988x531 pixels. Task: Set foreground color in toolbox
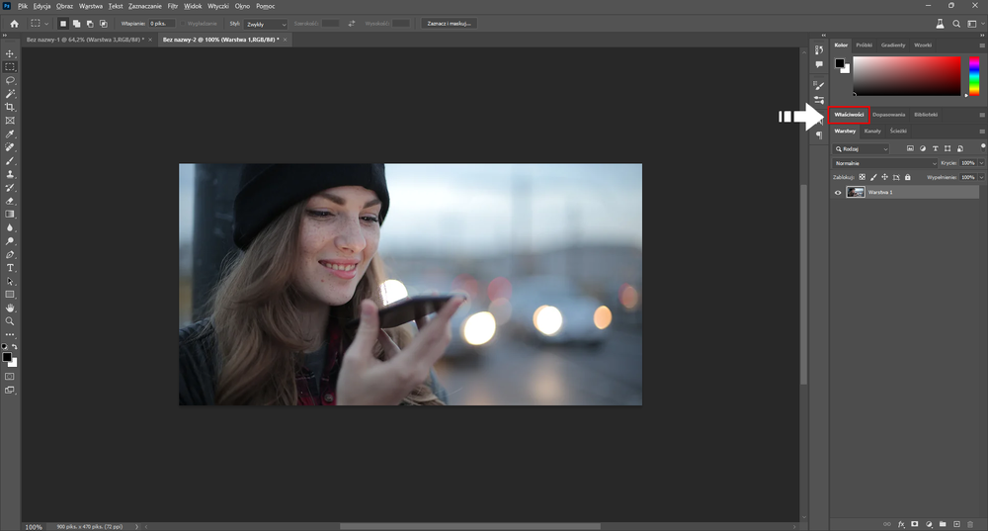(x=6, y=357)
